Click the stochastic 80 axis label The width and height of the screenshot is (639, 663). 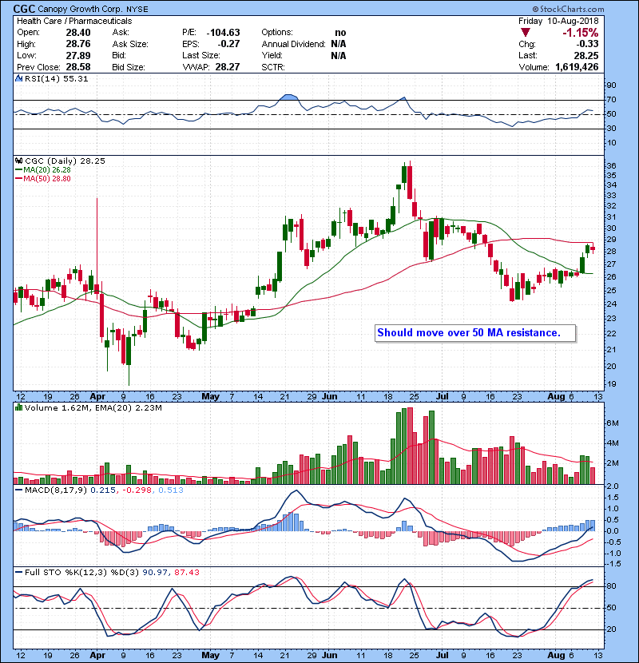(612, 586)
